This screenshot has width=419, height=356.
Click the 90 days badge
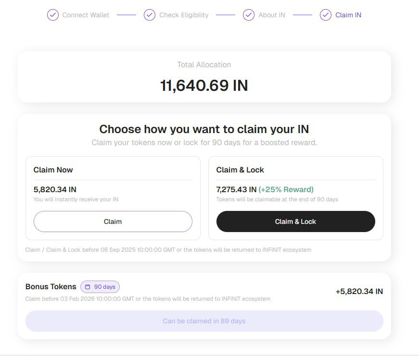coord(100,287)
